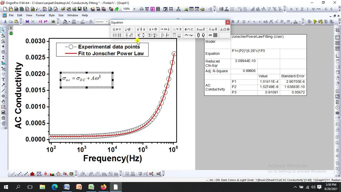
Task: Click the Greek lowercase λωθ group
Action: [x=213, y=29]
